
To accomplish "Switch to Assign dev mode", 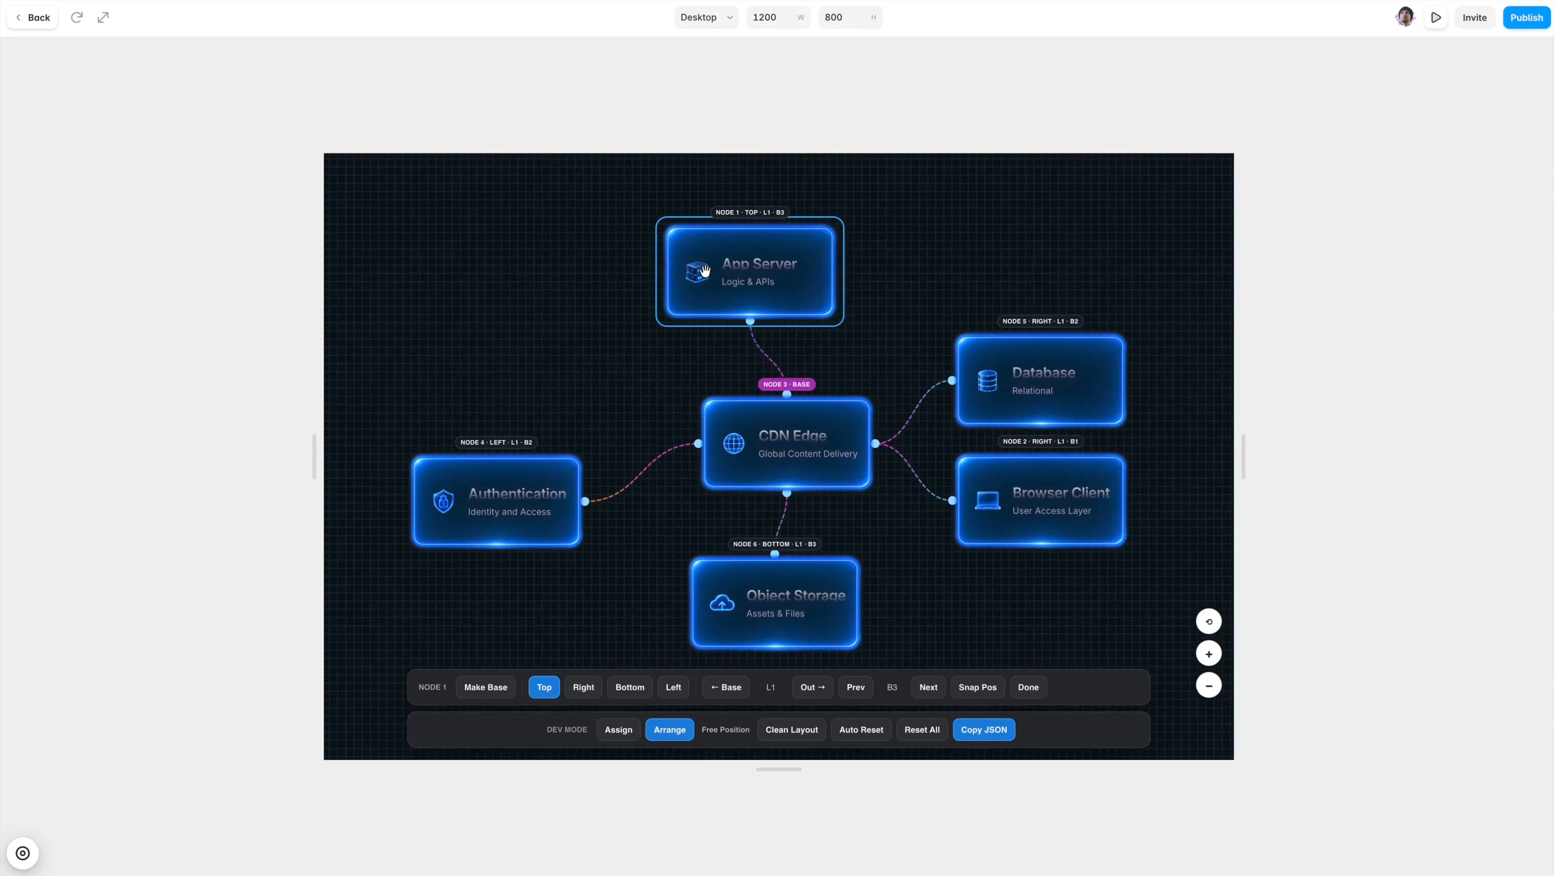I will (x=618, y=730).
